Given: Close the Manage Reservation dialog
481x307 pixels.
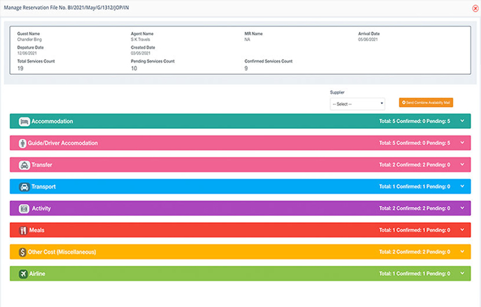Looking at the screenshot, I should (x=475, y=9).
